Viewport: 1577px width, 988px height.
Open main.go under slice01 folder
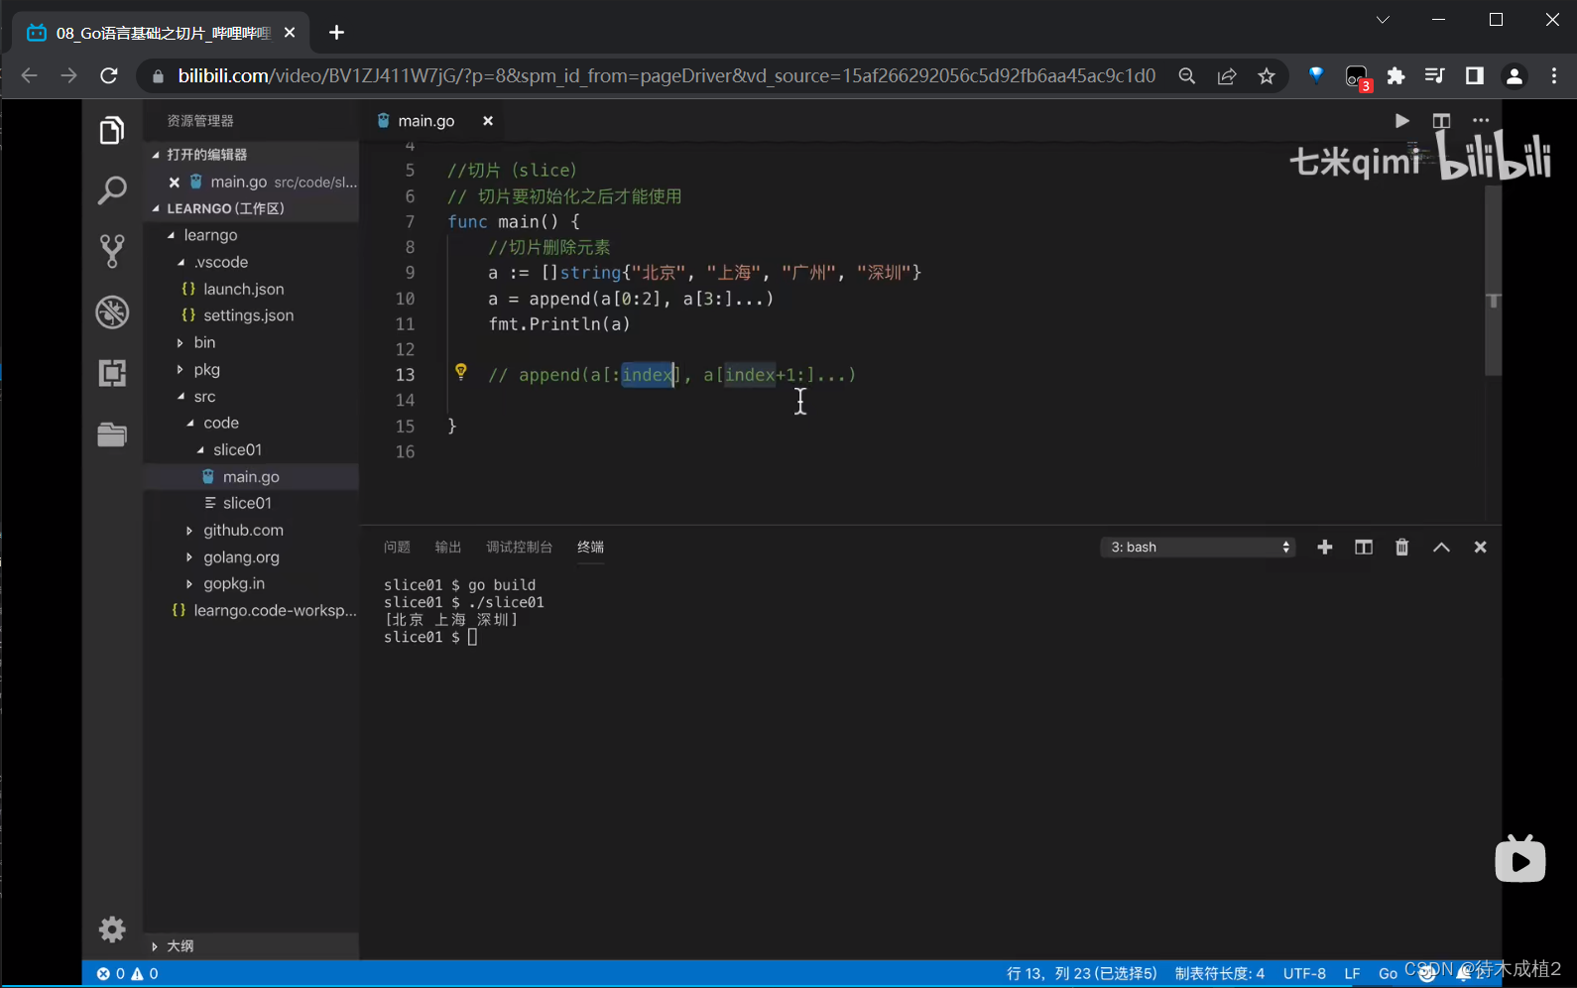pyautogui.click(x=251, y=477)
